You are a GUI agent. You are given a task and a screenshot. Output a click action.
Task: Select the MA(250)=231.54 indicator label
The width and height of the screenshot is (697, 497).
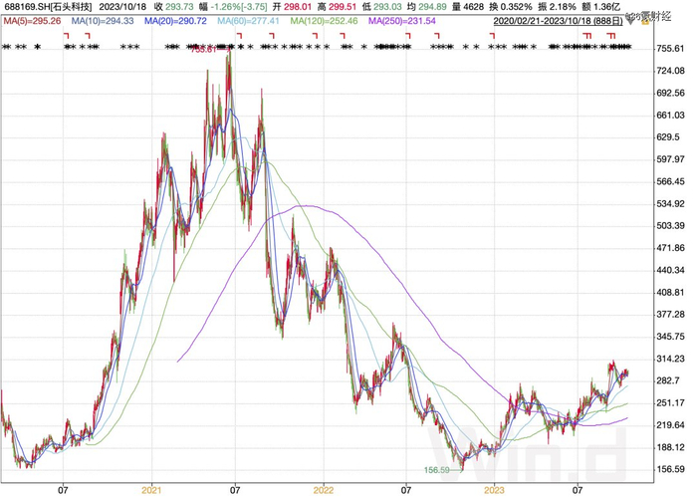coord(402,21)
